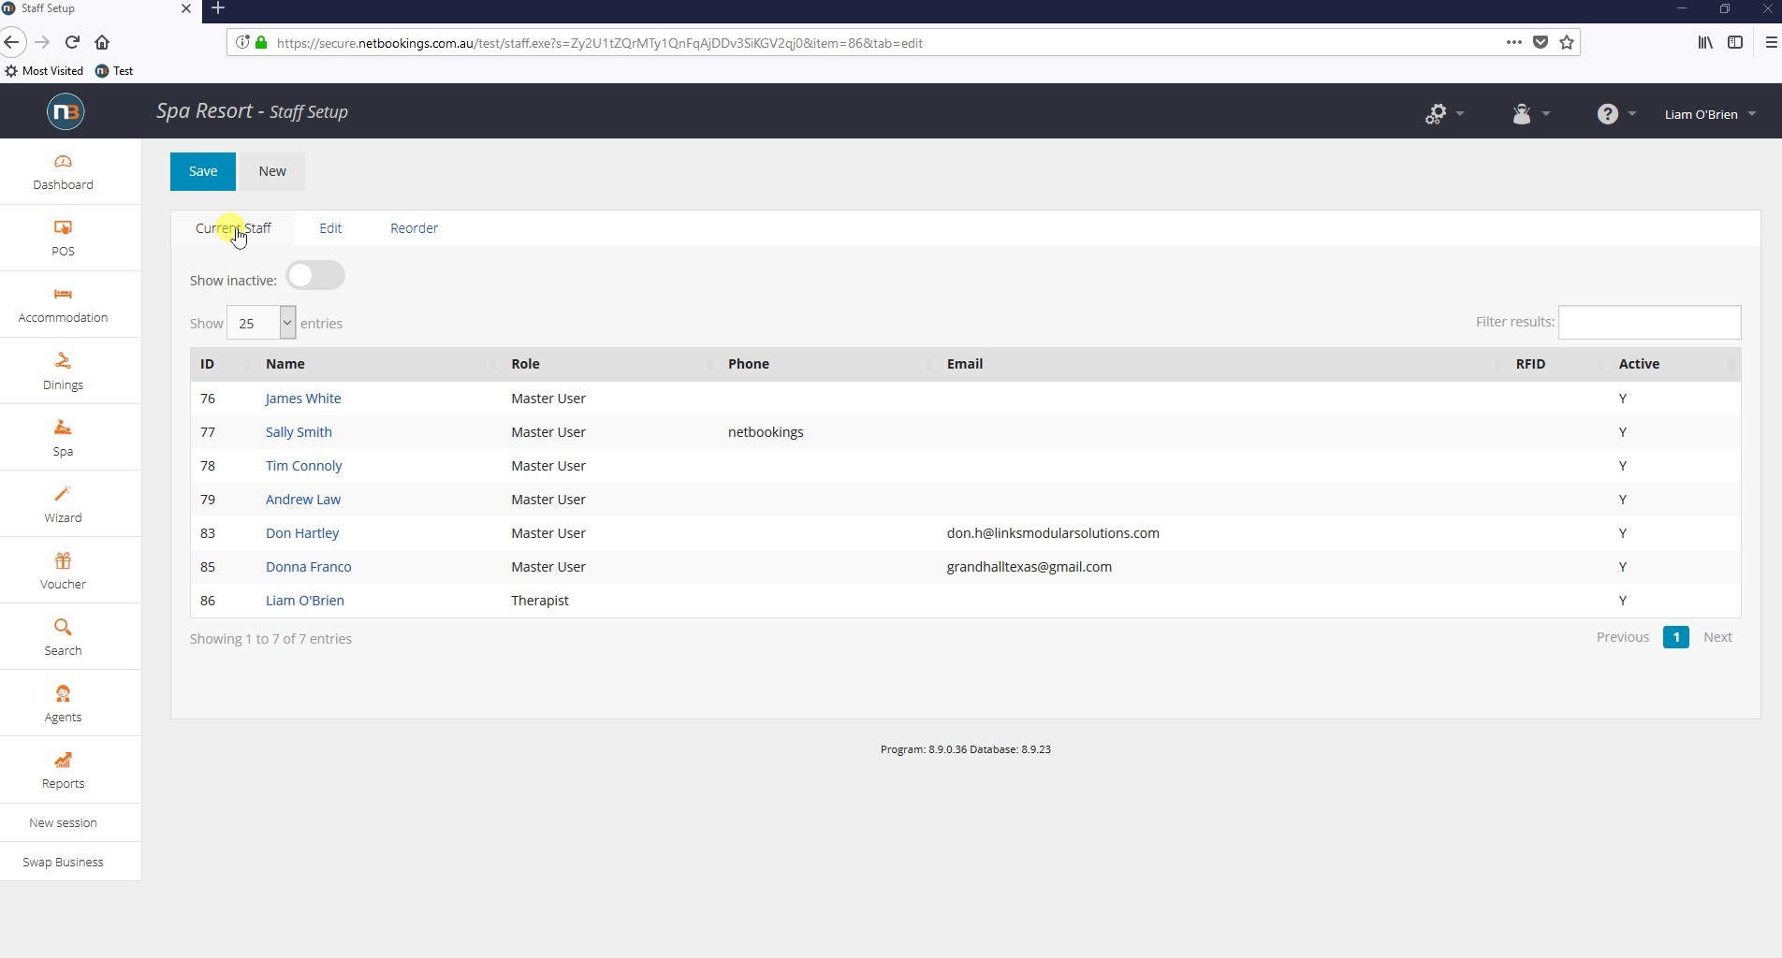Open James White staff record
The width and height of the screenshot is (1782, 958).
click(x=303, y=399)
